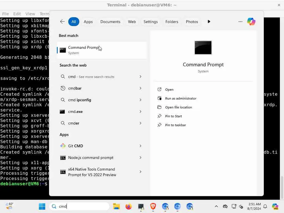Open the Windows Start button
Screen dimensions: 284x213
tap(42, 206)
